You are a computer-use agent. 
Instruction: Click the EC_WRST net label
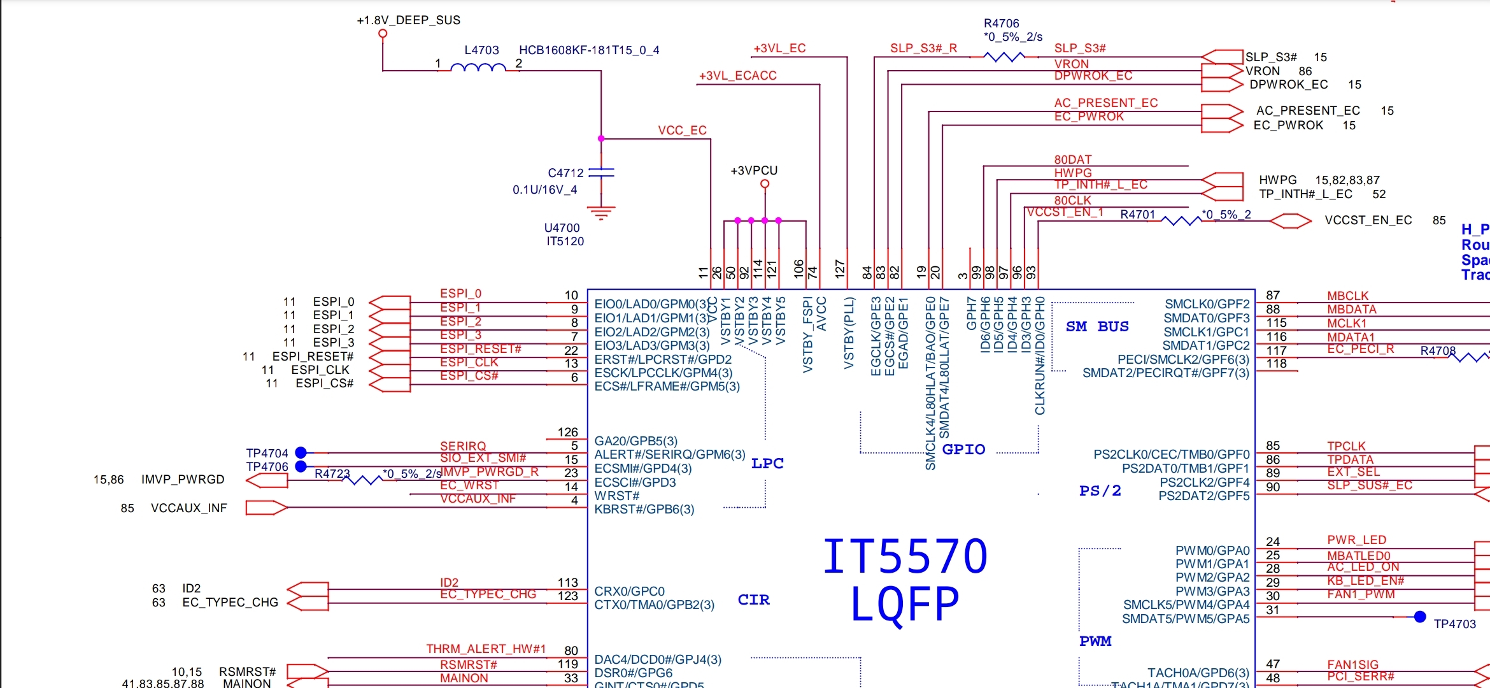[469, 485]
